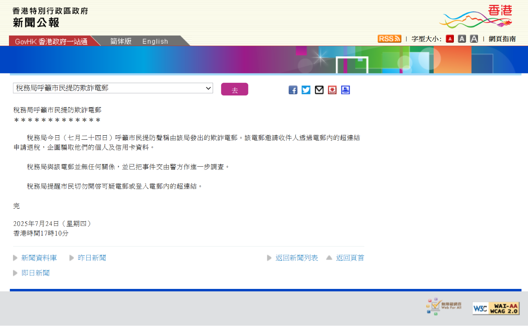Share the press release on Twitter
This screenshot has height=326, width=528.
pyautogui.click(x=306, y=90)
